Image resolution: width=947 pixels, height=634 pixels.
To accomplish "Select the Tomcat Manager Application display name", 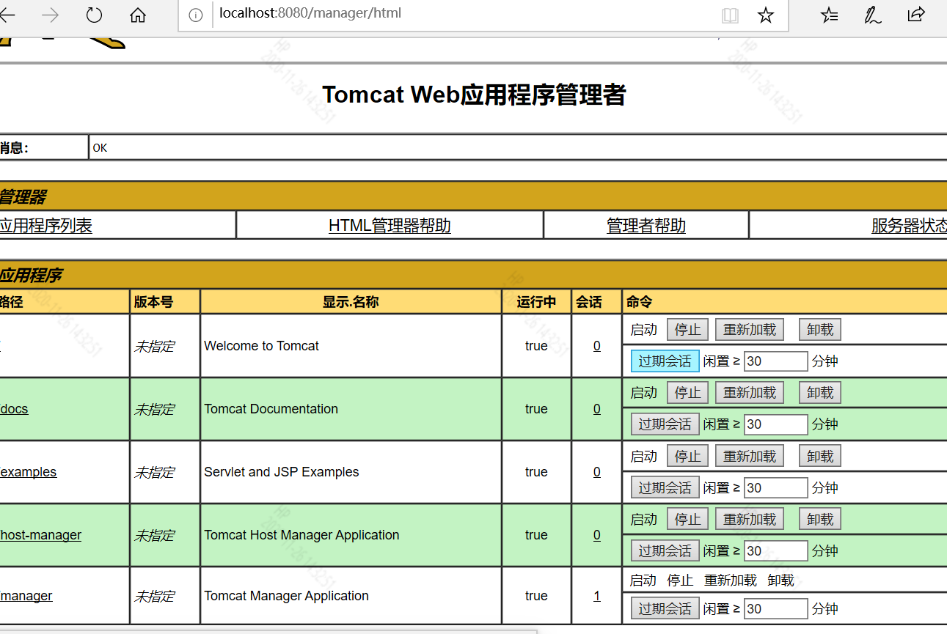I will click(287, 596).
